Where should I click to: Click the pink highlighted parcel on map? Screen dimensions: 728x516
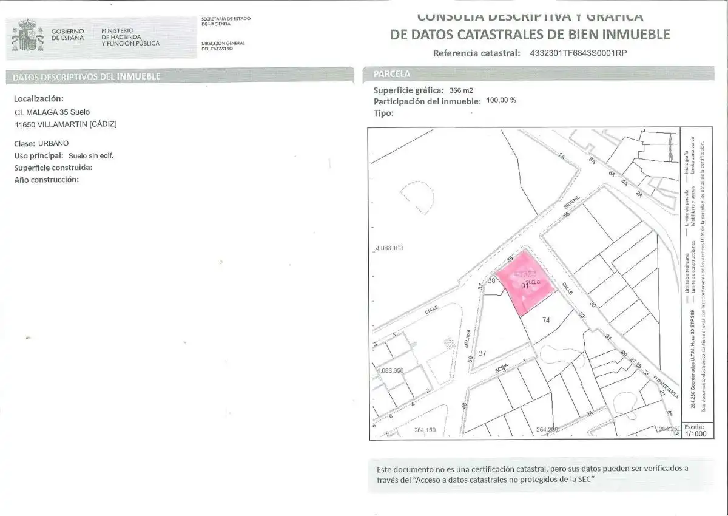(526, 282)
